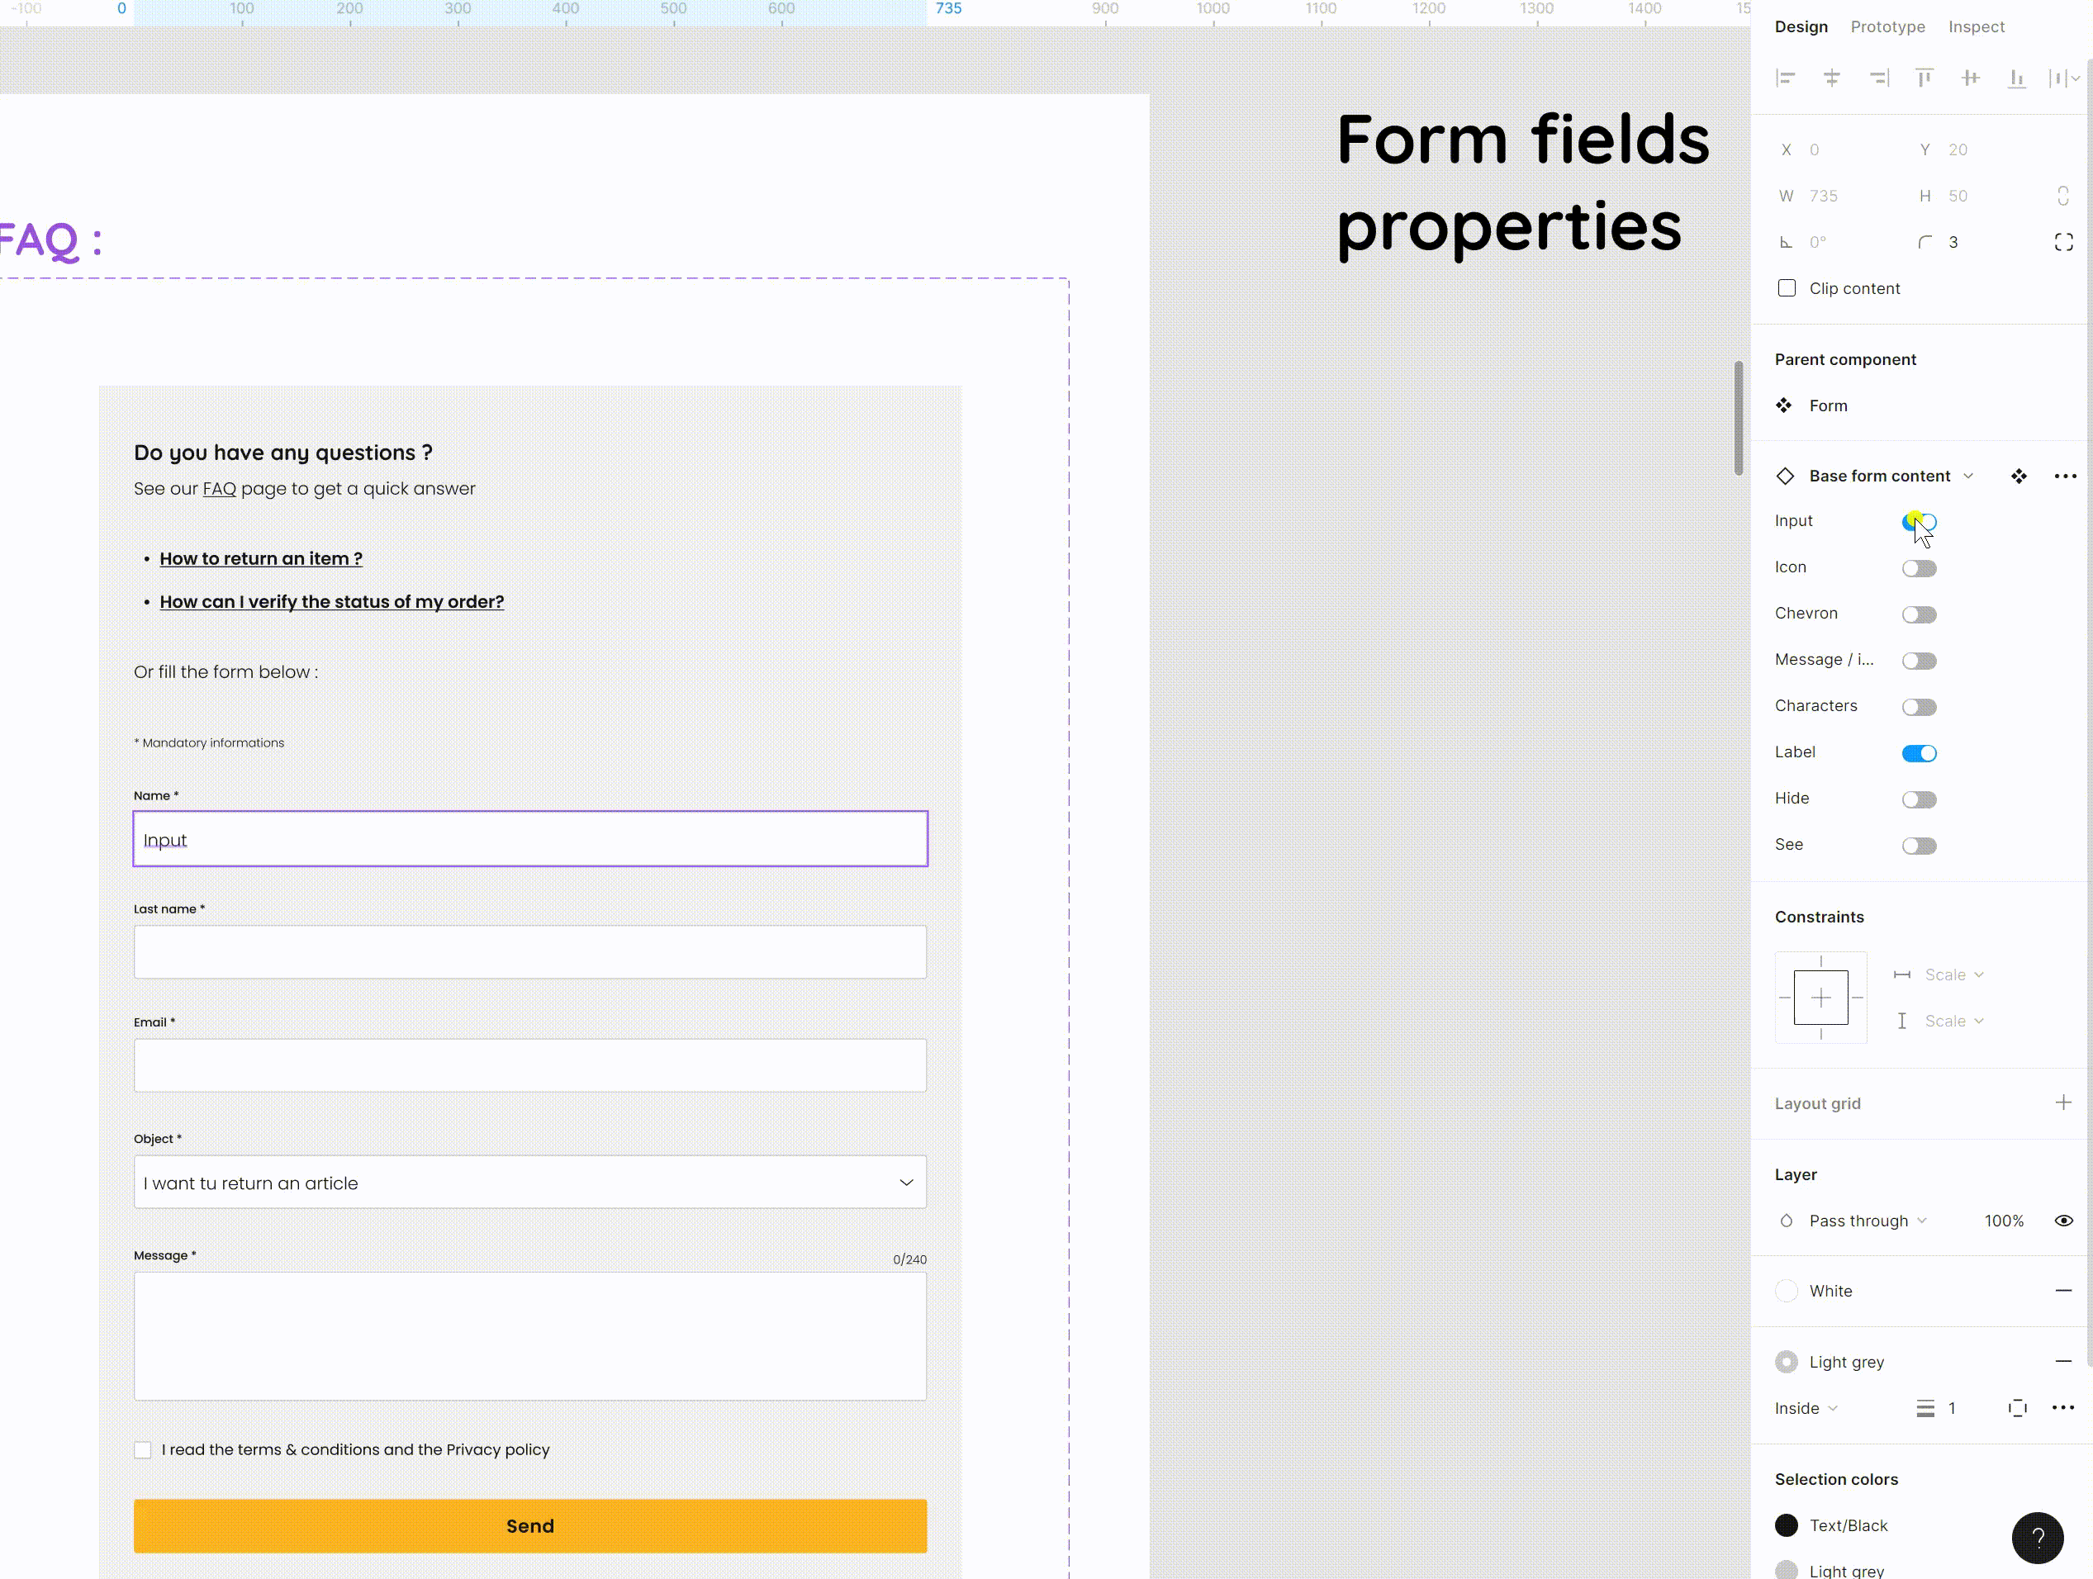Image resolution: width=2093 pixels, height=1579 pixels.
Task: Enable the Chevron property toggle
Action: [1919, 615]
